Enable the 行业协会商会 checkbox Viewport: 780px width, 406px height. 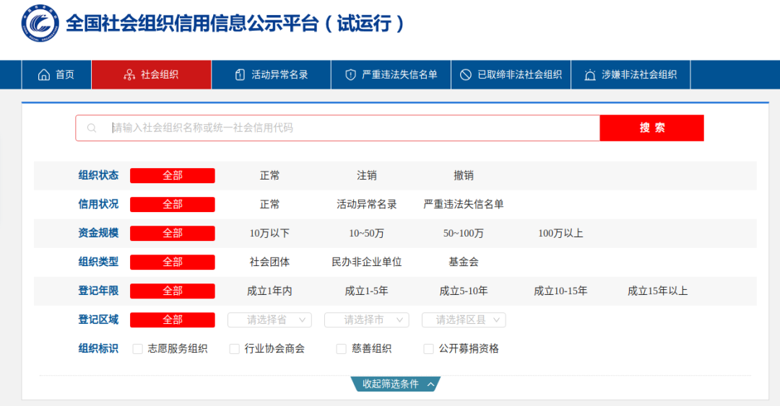pos(234,349)
